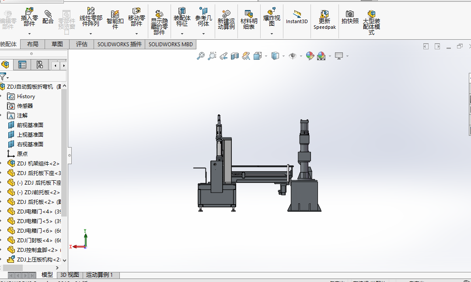
Task: Switch to the Layout (布局) tab
Action: click(32, 45)
